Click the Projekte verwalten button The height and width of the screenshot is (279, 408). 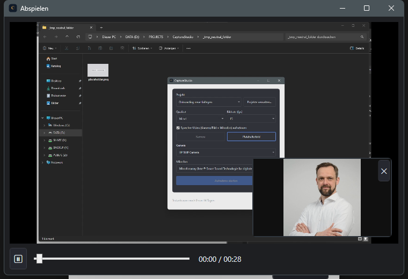click(x=259, y=102)
